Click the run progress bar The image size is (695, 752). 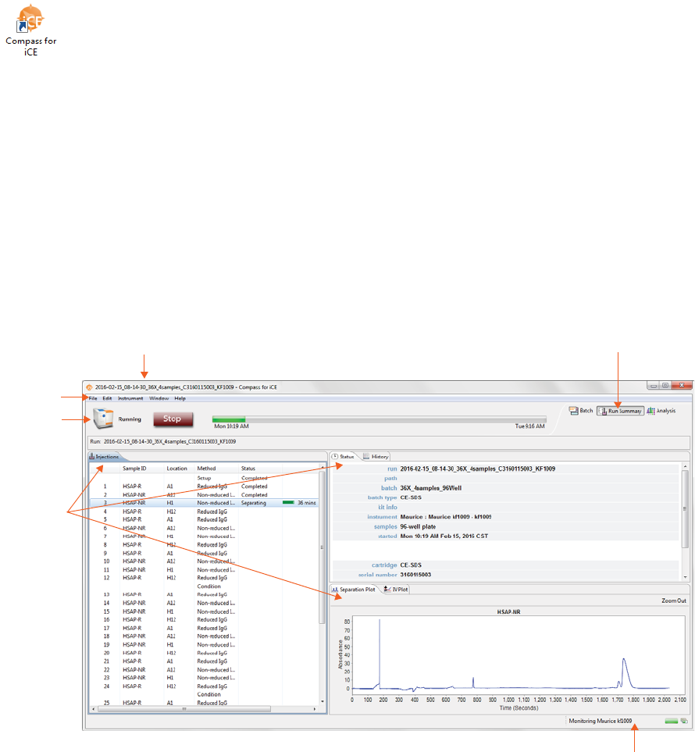click(x=379, y=419)
